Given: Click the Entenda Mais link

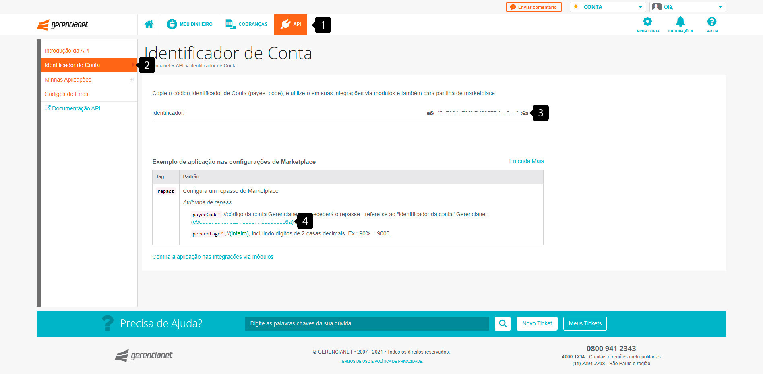Looking at the screenshot, I should [x=526, y=161].
